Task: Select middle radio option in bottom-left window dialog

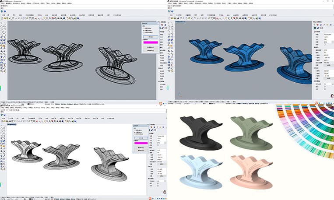Action: [135, 132]
